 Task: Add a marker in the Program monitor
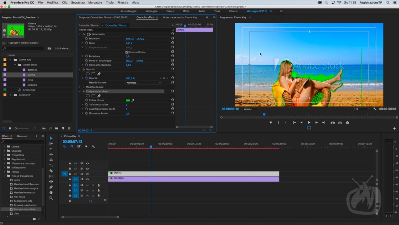click(270, 122)
